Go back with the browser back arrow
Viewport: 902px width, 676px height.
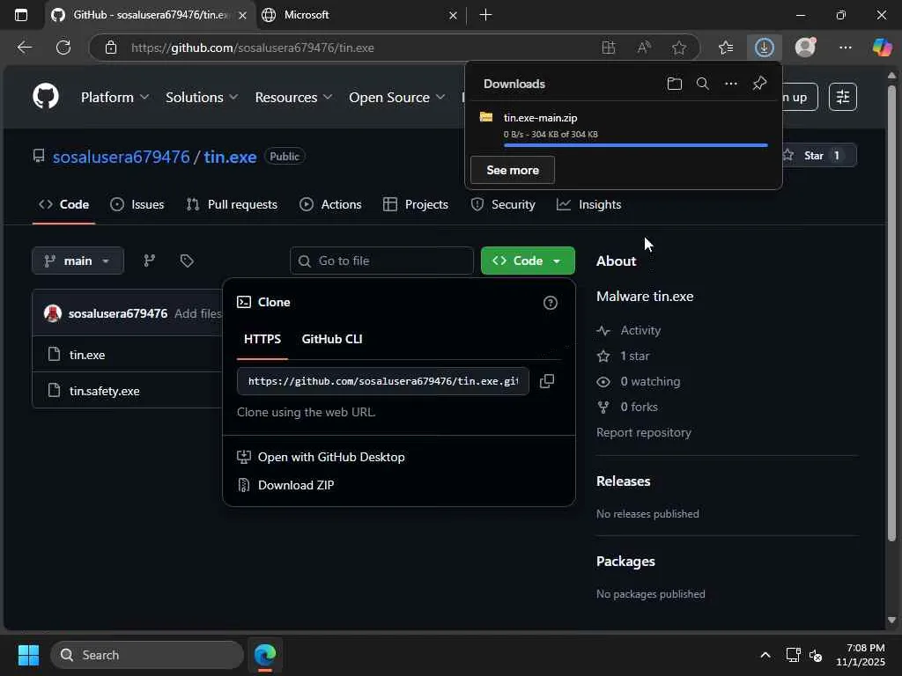coord(24,48)
